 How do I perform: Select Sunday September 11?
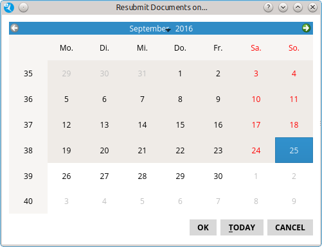(294, 99)
